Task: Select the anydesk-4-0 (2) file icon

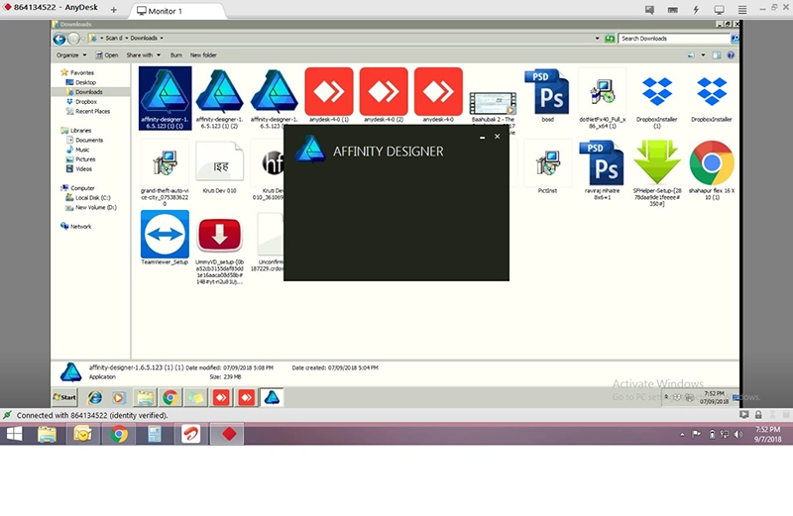Action: [x=384, y=91]
